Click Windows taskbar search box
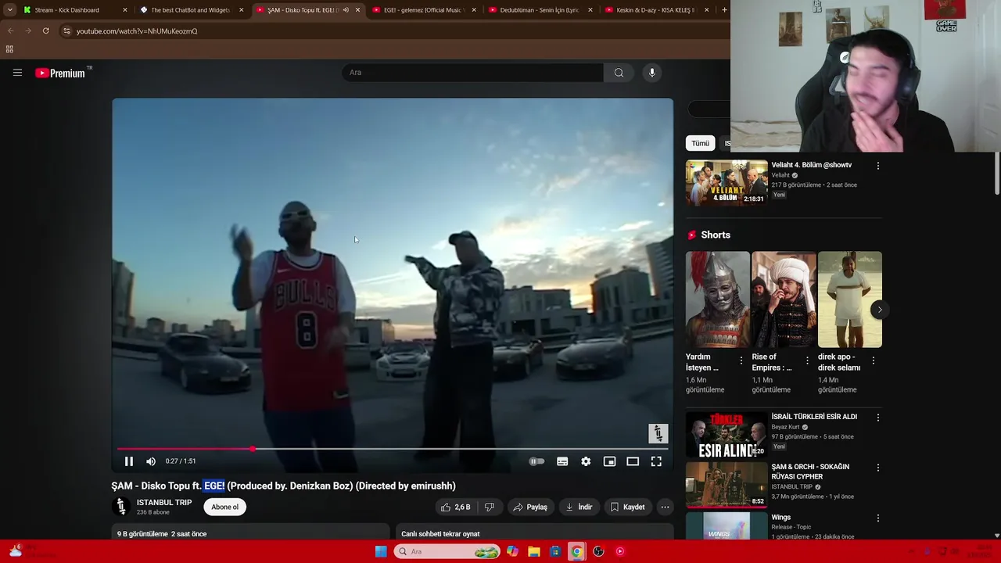The height and width of the screenshot is (563, 1001). (x=447, y=551)
